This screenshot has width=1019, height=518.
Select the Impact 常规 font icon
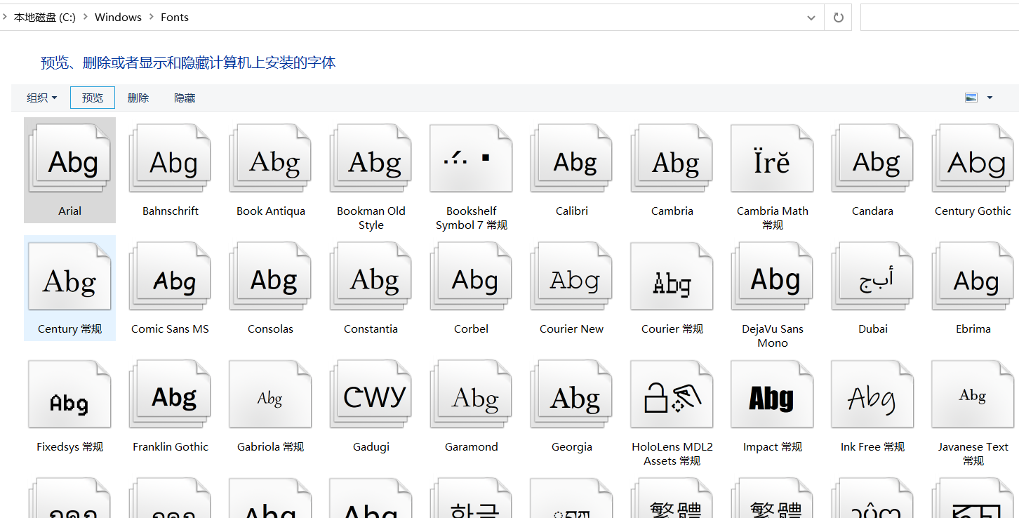772,394
